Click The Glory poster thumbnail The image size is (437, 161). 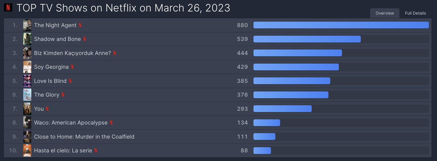click(27, 95)
